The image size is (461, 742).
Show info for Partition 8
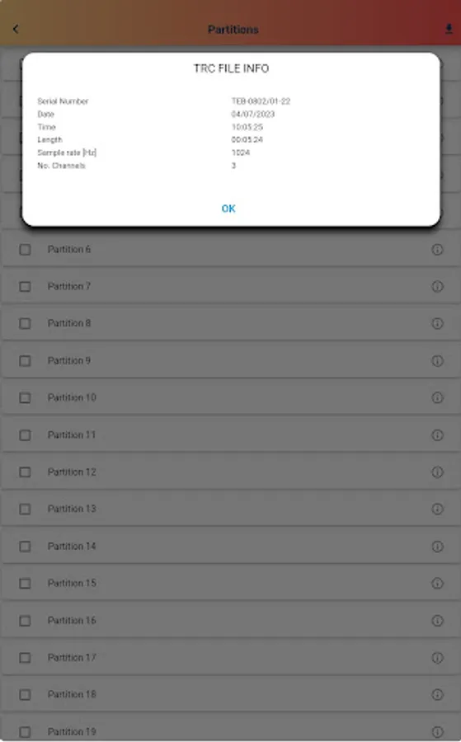tap(437, 323)
